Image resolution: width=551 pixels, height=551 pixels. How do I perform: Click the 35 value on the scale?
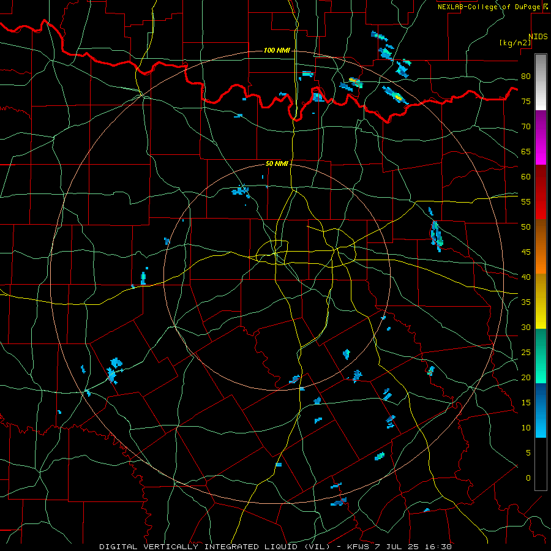pyautogui.click(x=526, y=302)
